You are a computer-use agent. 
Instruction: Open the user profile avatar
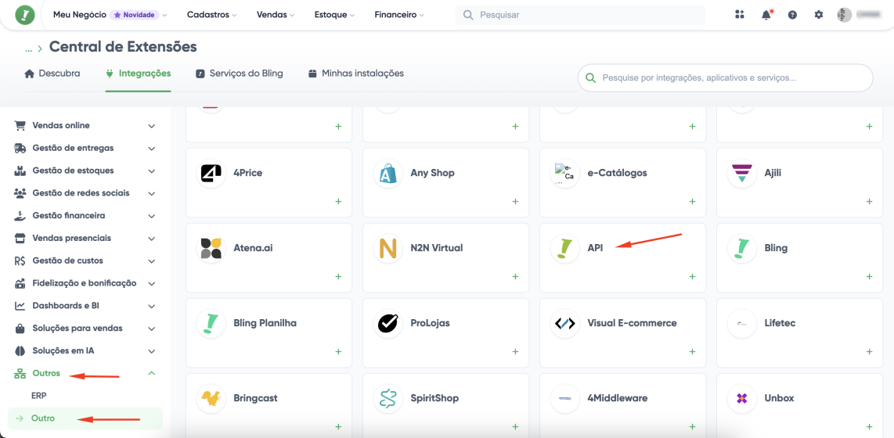click(845, 15)
